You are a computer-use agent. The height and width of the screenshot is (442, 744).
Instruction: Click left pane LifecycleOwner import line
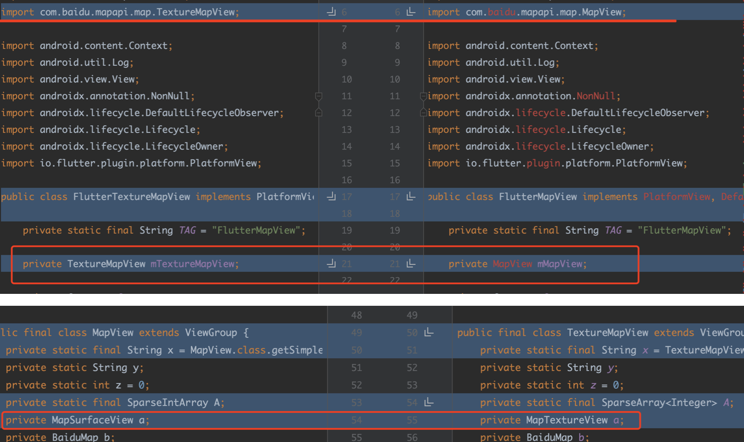114,146
